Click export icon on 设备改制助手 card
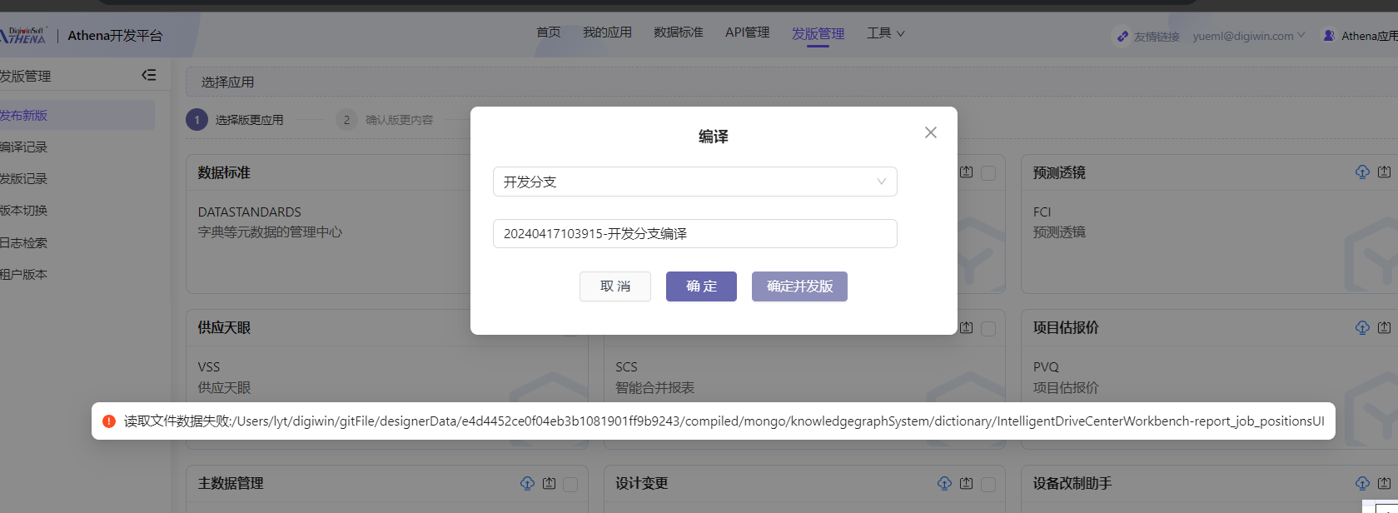This screenshot has height=513, width=1398. [1384, 483]
